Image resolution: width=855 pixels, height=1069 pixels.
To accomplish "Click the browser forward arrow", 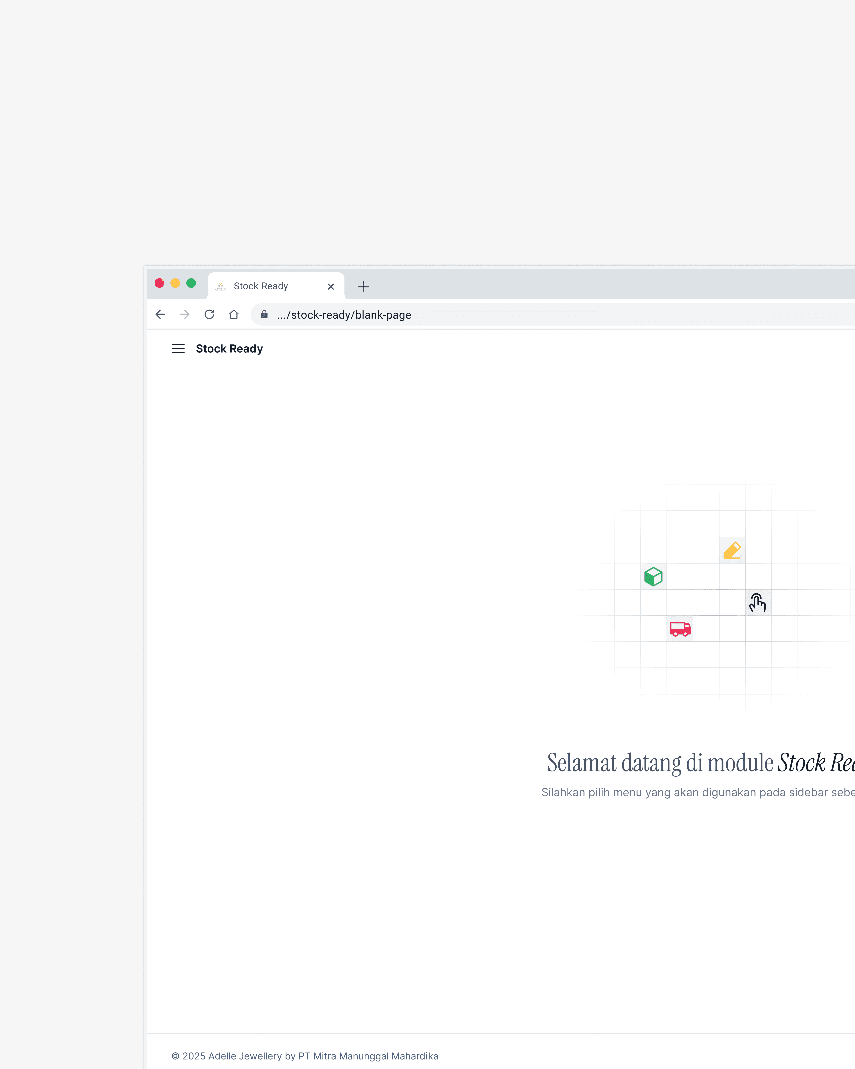I will [185, 314].
